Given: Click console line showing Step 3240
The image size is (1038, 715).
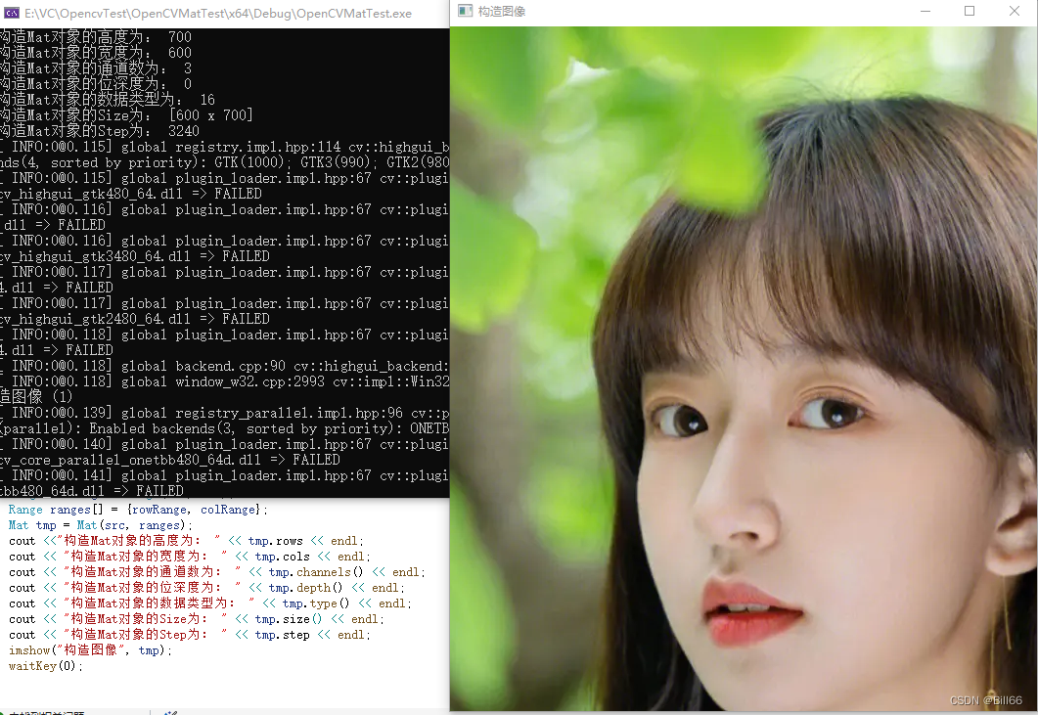Looking at the screenshot, I should [100, 131].
